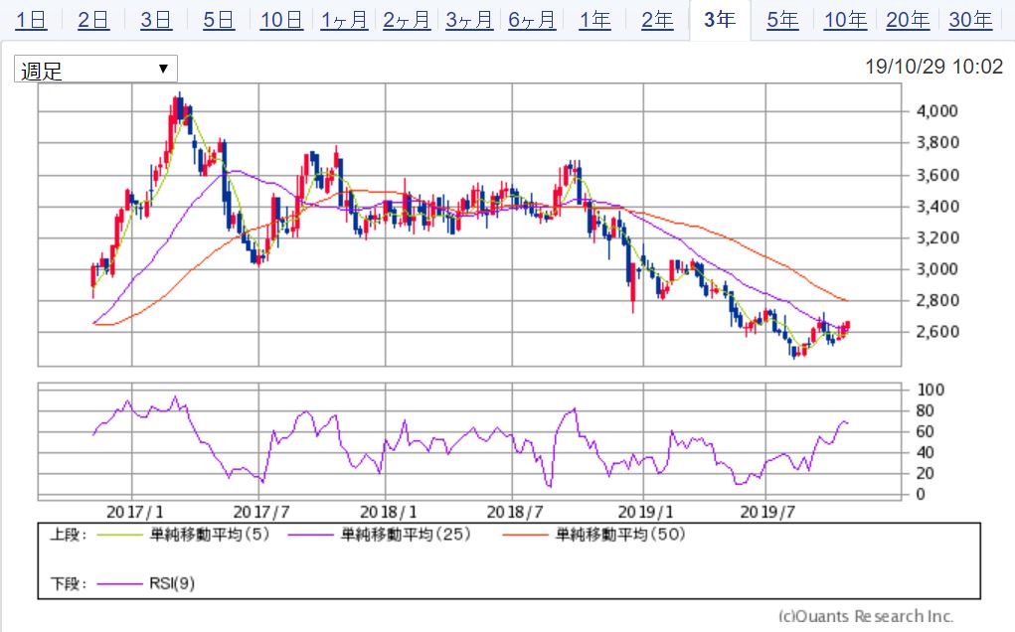The image size is (1015, 632).
Task: Select the 10日 period tab
Action: (281, 20)
